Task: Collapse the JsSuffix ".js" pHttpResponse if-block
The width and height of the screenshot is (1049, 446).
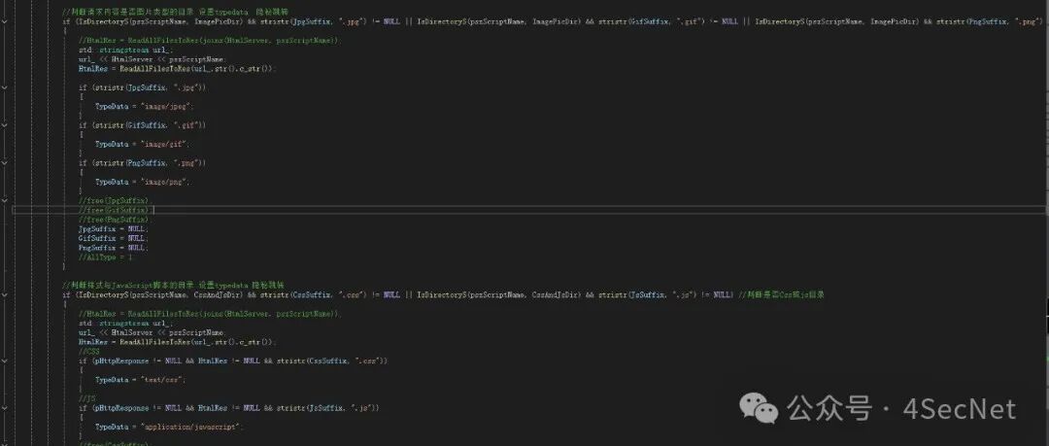Action: pyautogui.click(x=5, y=407)
